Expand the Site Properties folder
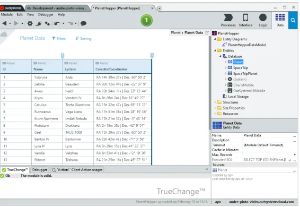300x207 pixels. tap(215, 108)
